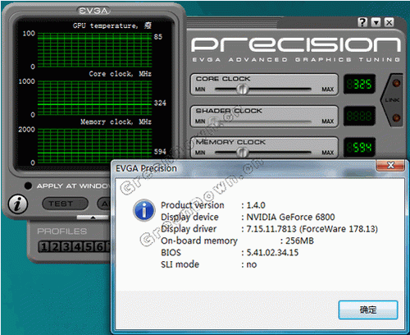Click the 'EVGA Precision' dialog title
410x335 pixels.
click(146, 168)
